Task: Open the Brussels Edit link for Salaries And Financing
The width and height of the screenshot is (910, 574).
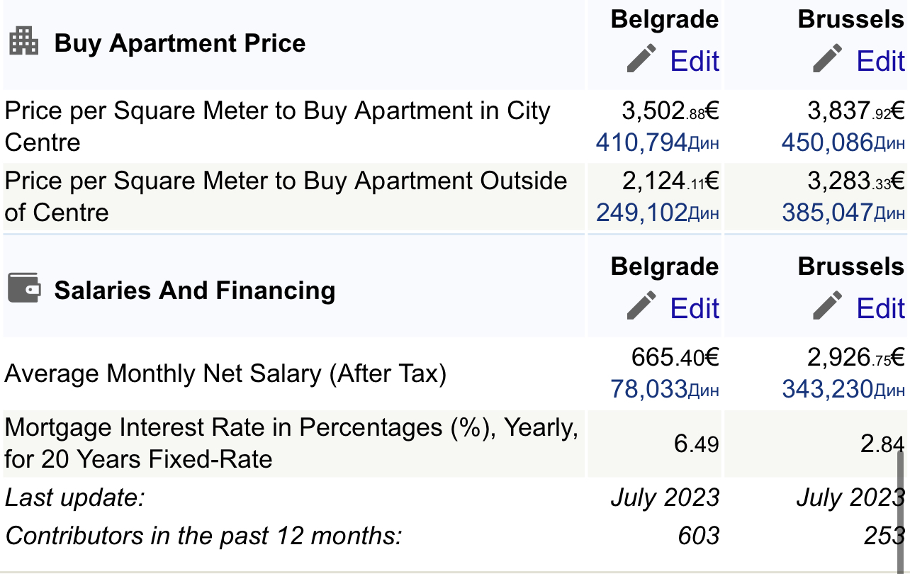Action: 880,309
